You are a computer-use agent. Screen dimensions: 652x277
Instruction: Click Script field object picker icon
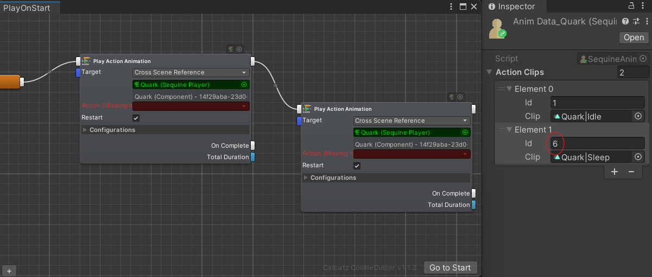(643, 59)
